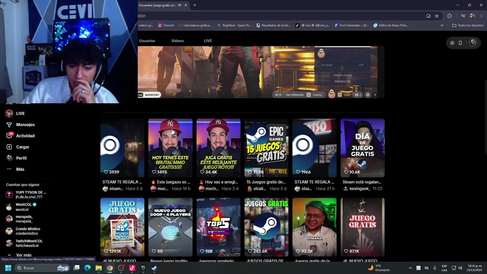The width and height of the screenshot is (487, 274).
Task: Open 'JUGA GRATIS ESTE RELAJANTE JUEGO' video
Action: (218, 148)
